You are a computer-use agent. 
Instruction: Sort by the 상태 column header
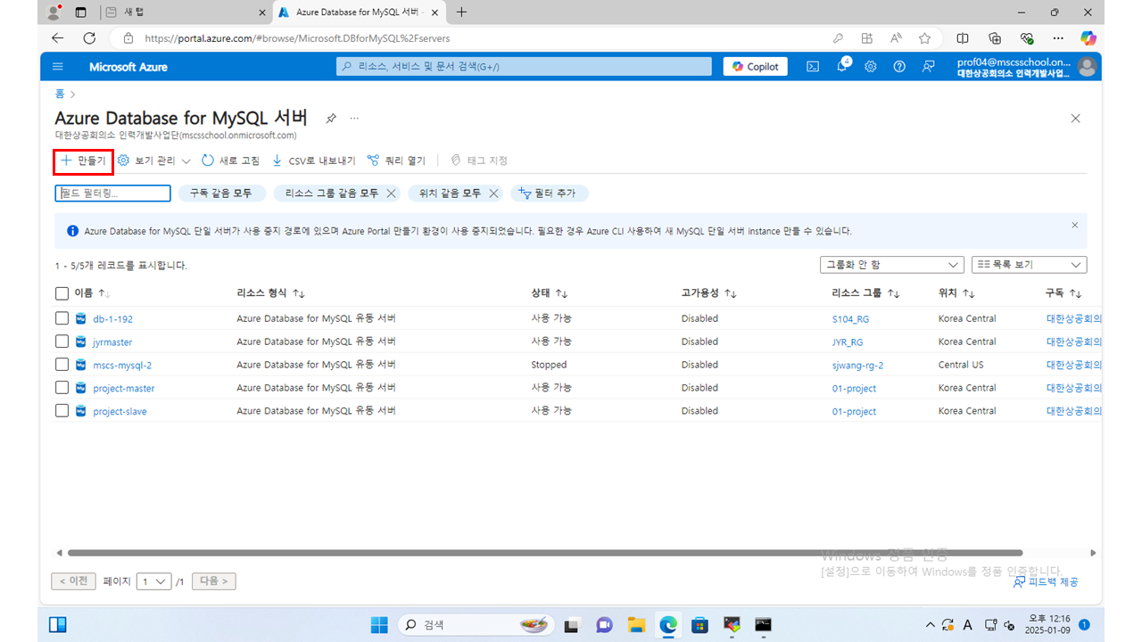click(x=550, y=293)
